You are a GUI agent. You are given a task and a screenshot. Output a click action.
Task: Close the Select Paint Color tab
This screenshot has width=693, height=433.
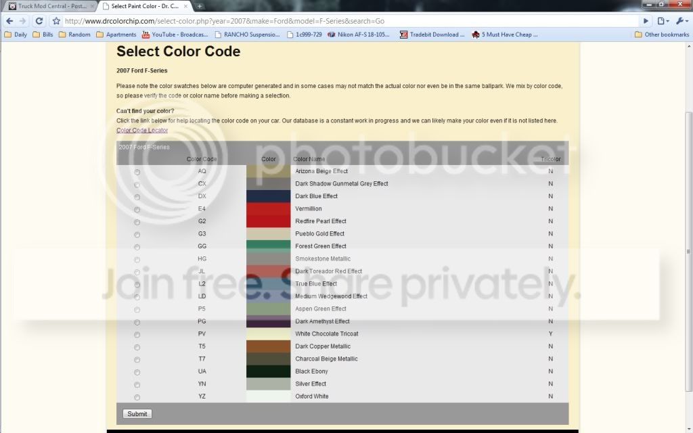185,6
